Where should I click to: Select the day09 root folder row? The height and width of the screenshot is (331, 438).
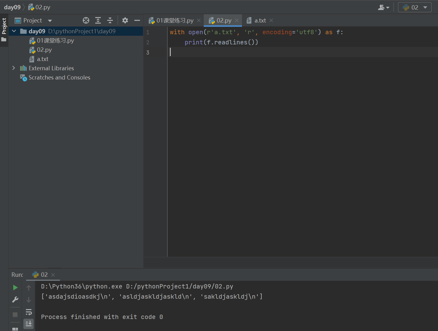(x=76, y=31)
